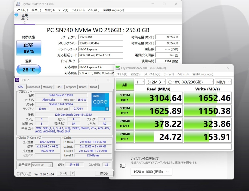The image size is (249, 191).
Task: Open the 機能(U) menu in CrystalDiskInfo
Action: pos(49,10)
